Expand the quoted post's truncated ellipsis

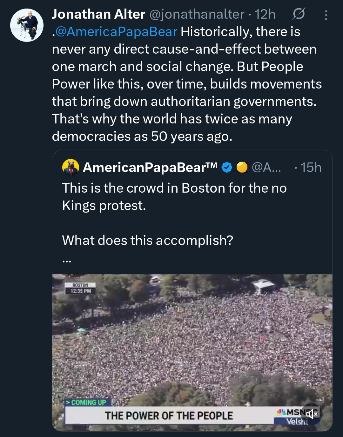click(67, 260)
